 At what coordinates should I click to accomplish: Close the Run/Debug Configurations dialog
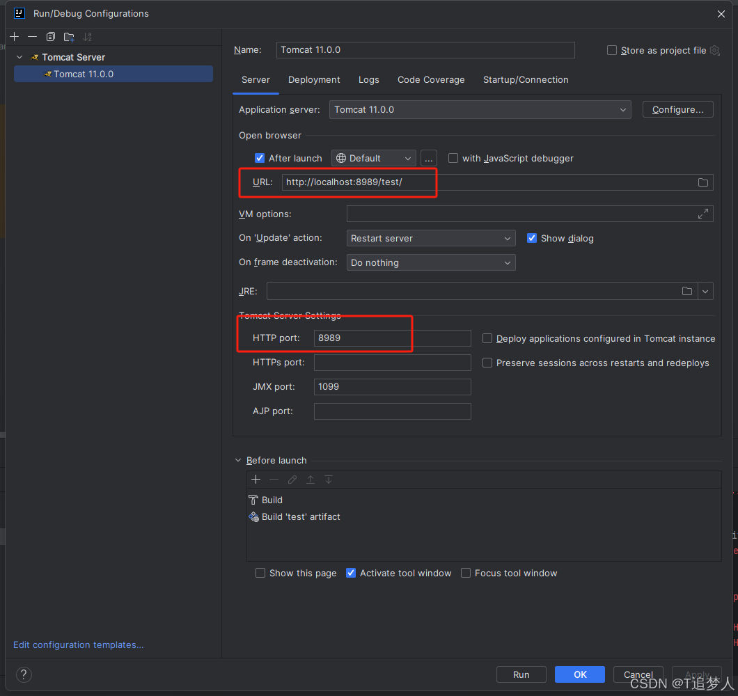click(721, 14)
